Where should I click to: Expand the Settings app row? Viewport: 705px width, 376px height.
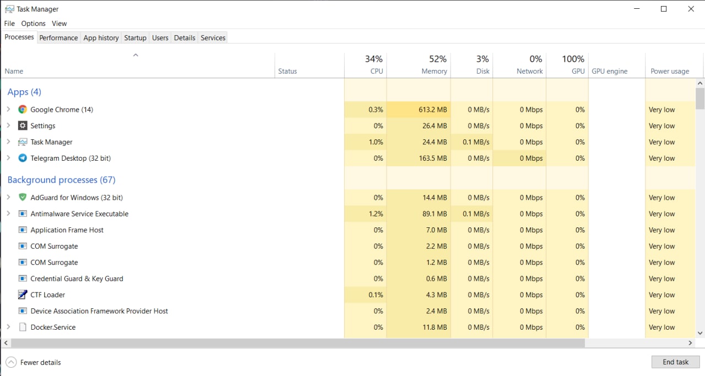pyautogui.click(x=8, y=126)
